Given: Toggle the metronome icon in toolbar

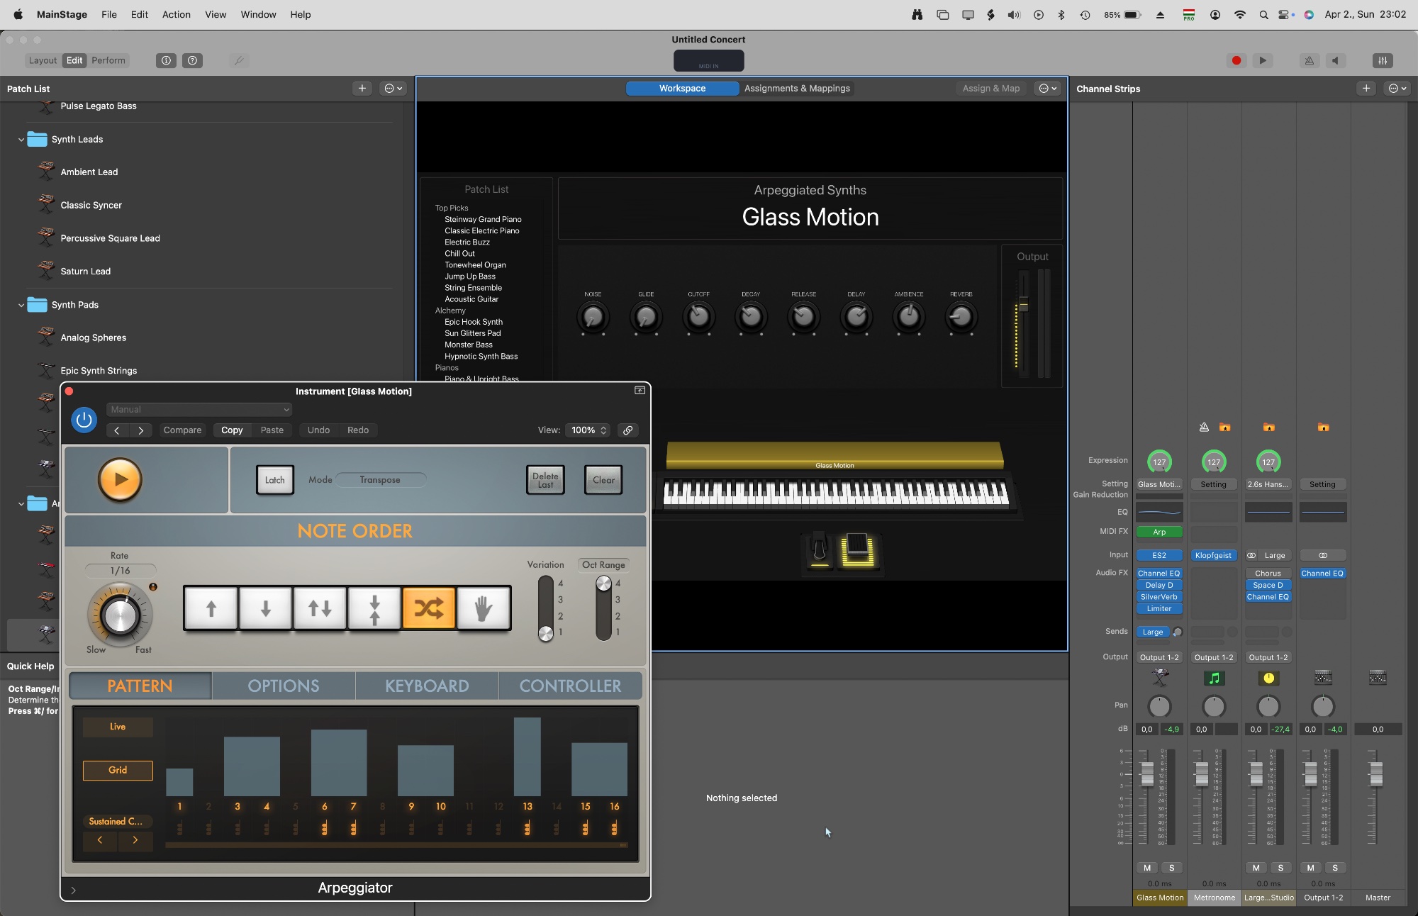Looking at the screenshot, I should tap(1310, 60).
